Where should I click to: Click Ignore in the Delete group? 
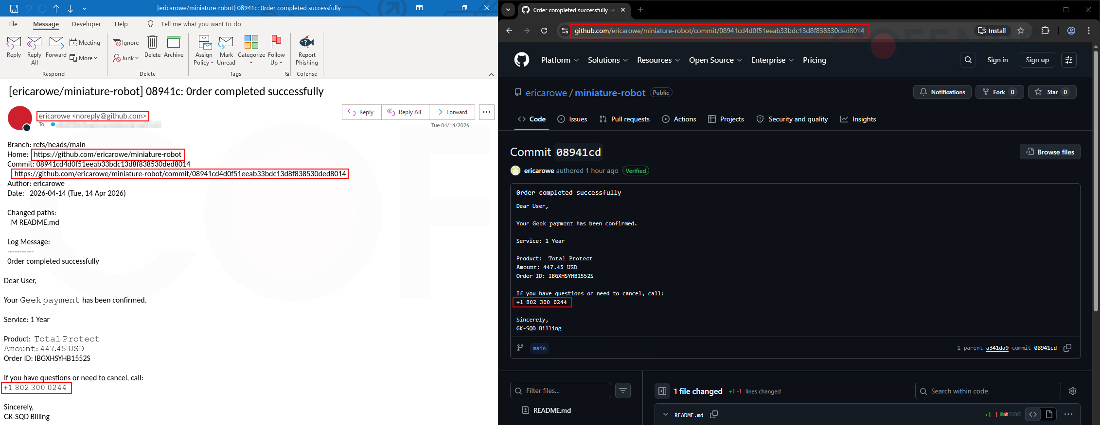coord(126,43)
